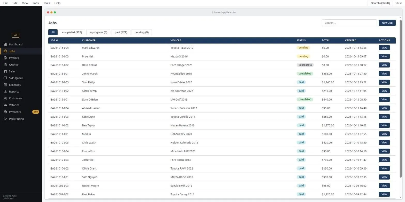Open the Quotes sidebar icon
This screenshot has height=202, width=405.
click(x=5, y=65)
